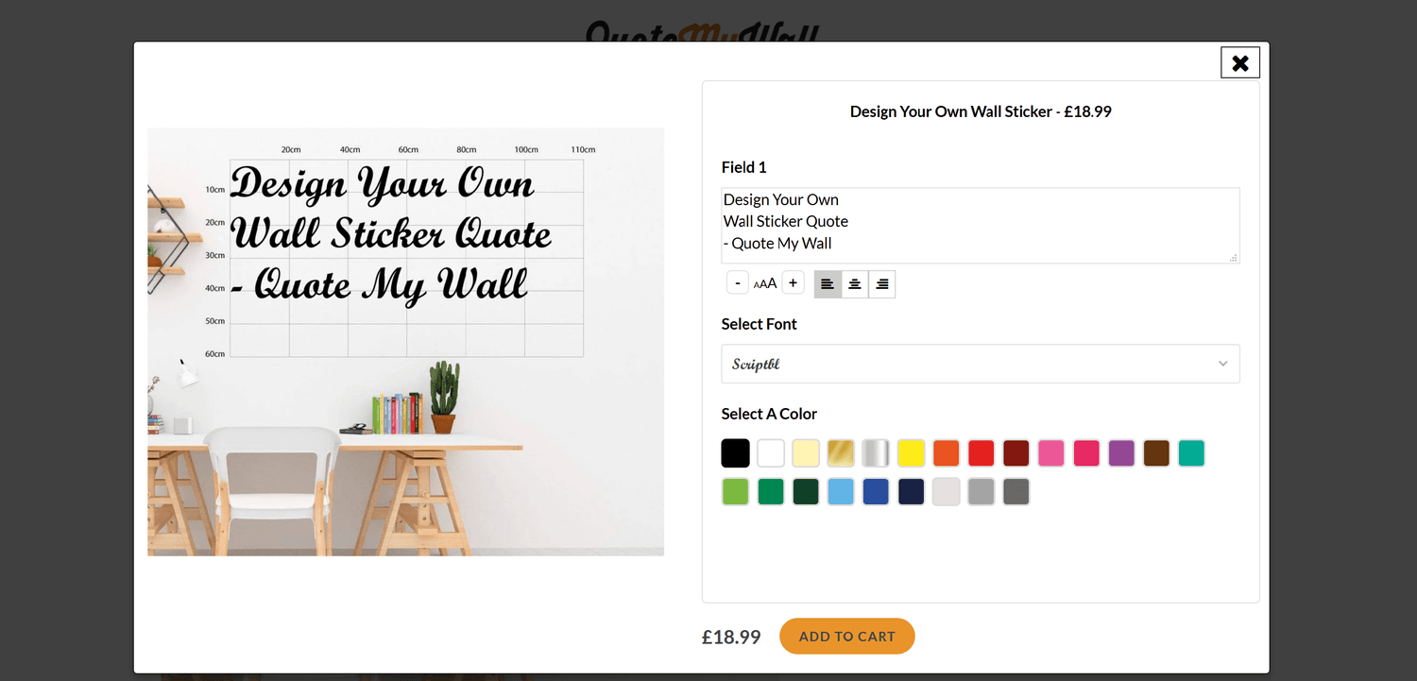Increase font size with the plus button
The height and width of the screenshot is (681, 1417).
pos(793,281)
